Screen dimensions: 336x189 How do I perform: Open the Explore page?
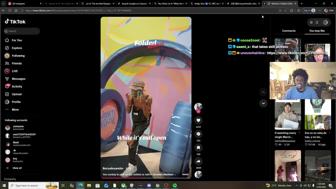17,48
